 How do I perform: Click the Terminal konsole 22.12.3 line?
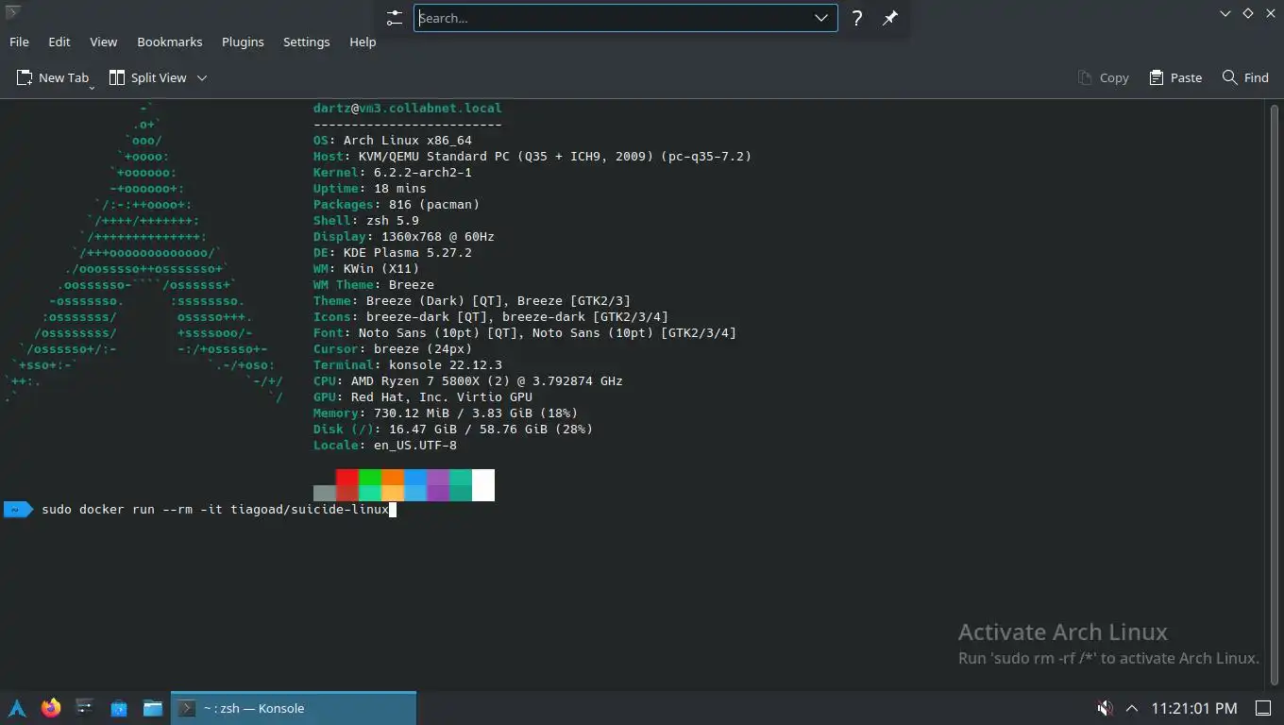pos(408,364)
